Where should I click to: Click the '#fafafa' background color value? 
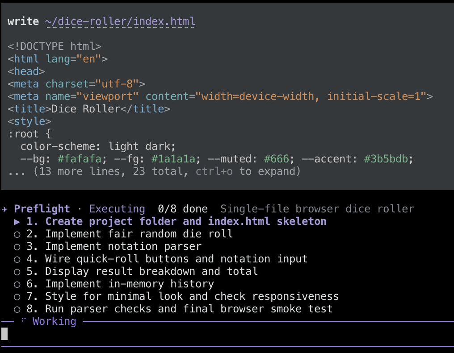coord(80,159)
